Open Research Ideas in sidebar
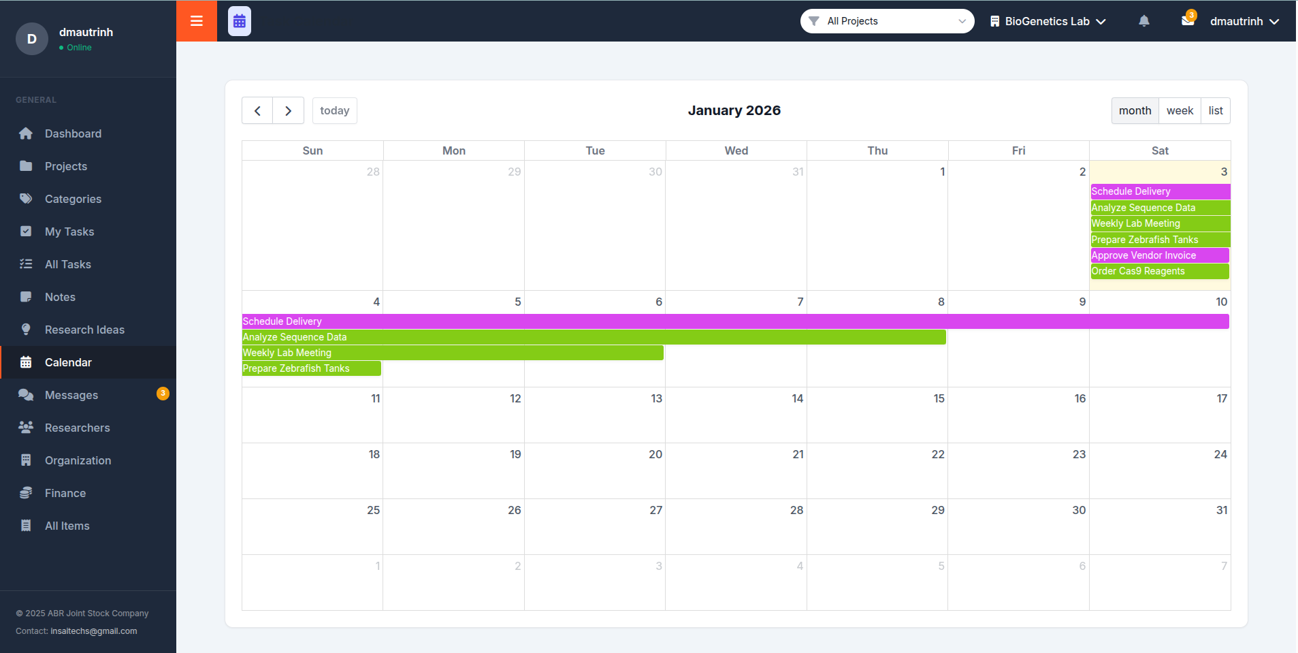1298x653 pixels. (84, 330)
